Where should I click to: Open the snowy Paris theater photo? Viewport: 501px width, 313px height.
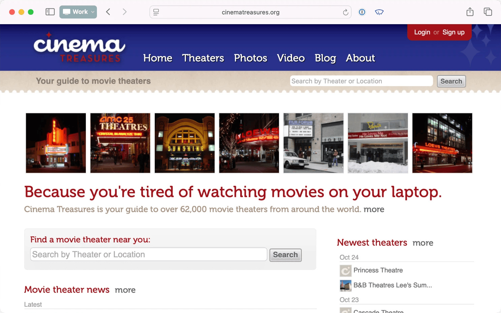pos(378,143)
